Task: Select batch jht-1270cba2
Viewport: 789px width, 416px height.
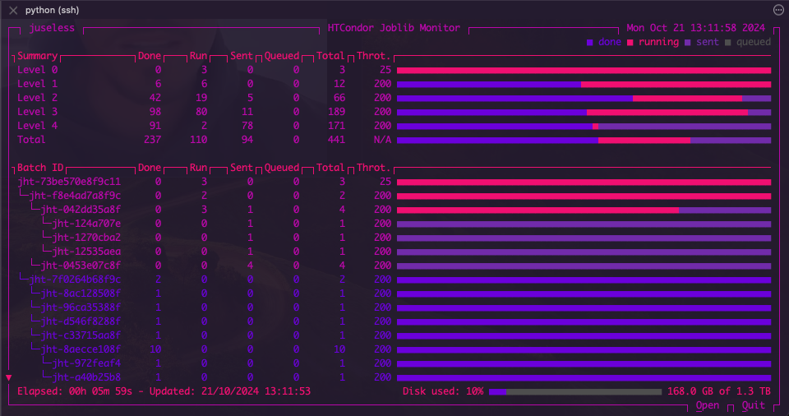Action: [86, 238]
